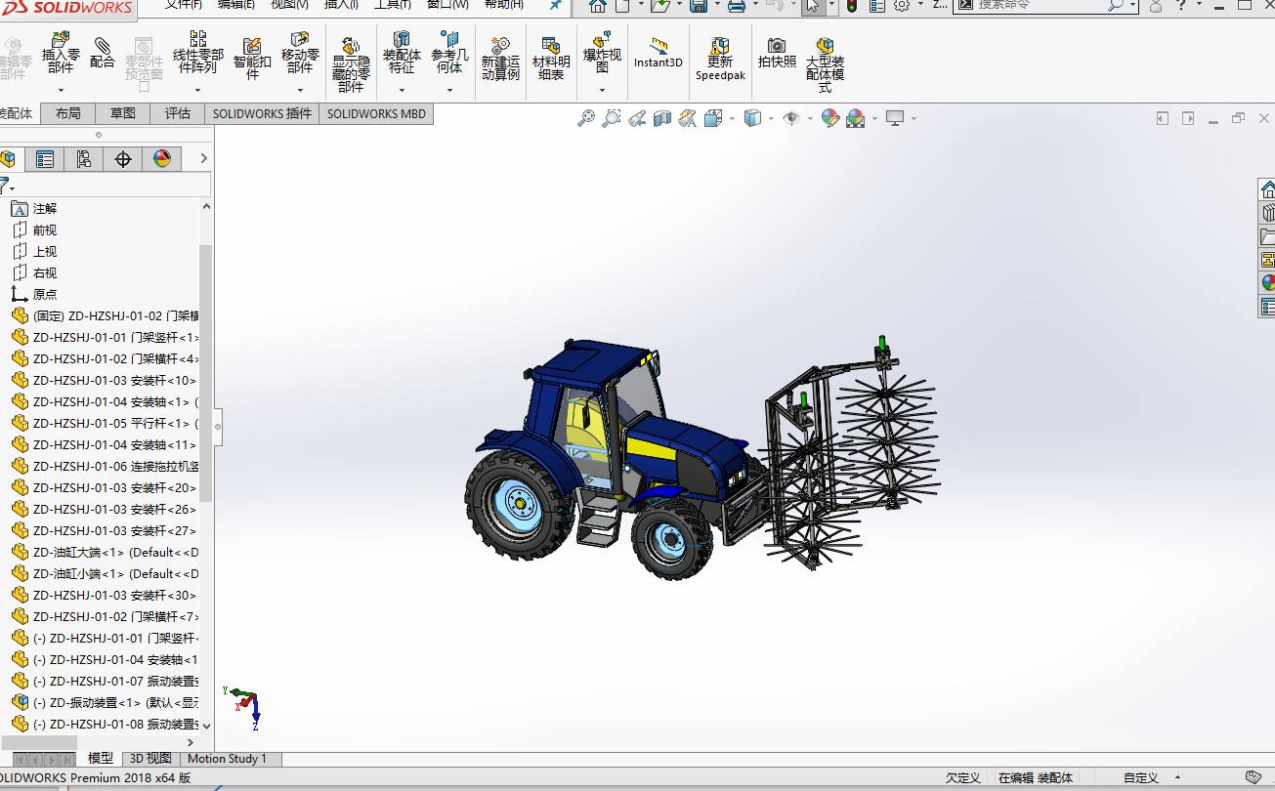Click the manager tabs right chevron

pyautogui.click(x=203, y=159)
